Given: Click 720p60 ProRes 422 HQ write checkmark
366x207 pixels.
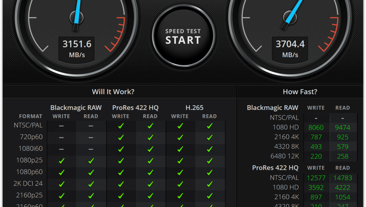Looking at the screenshot, I should tap(121, 138).
